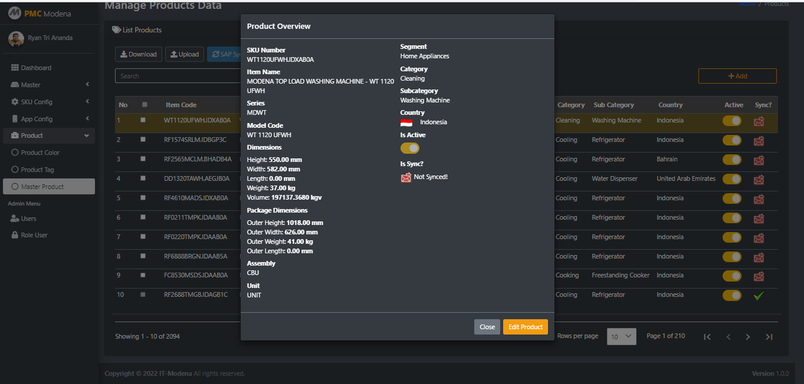The width and height of the screenshot is (804, 384).
Task: Click the green synced checkmark for RF2688TMGB.IDAGB1C
Action: point(759,296)
